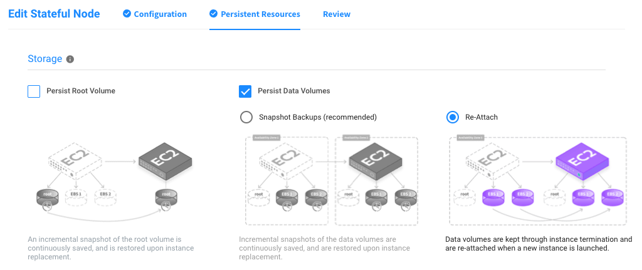Click the Snapshot Backups (recommended) label
642x270 pixels.
click(318, 117)
